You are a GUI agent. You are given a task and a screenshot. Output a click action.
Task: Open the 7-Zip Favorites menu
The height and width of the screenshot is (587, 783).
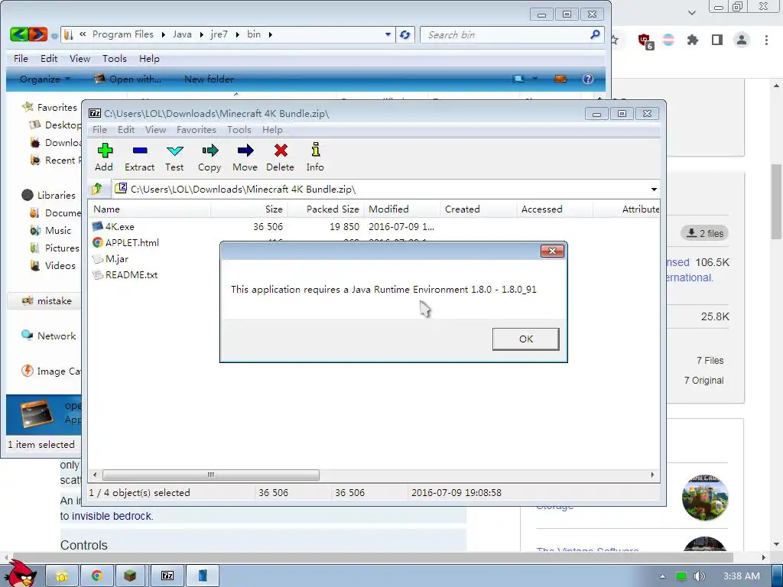coord(197,130)
